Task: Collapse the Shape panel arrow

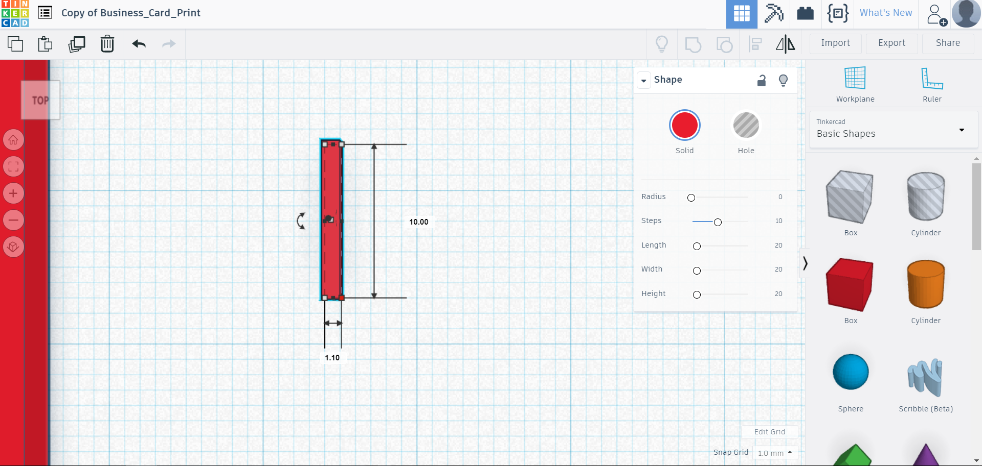Action: [644, 80]
